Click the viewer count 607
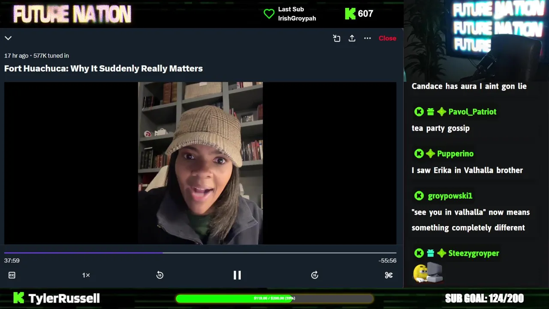 click(x=365, y=14)
